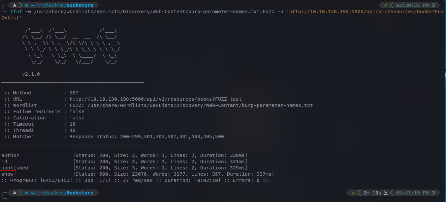Screen dimensions: 446x202
Task: Click the Arch logo icon in bottom prompt
Action: tap(15, 193)
